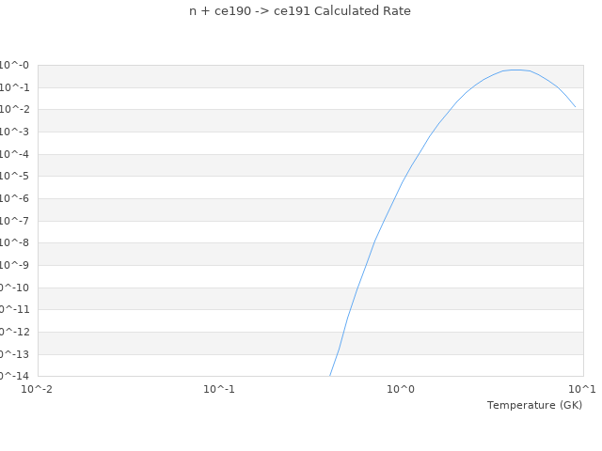Click the 10^1 x-axis tick label
The height and width of the screenshot is (451, 602).
(x=582, y=389)
